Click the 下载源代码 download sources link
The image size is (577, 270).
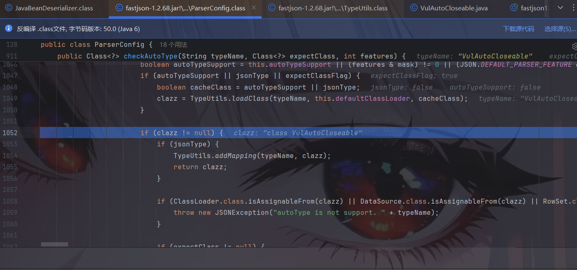(518, 29)
